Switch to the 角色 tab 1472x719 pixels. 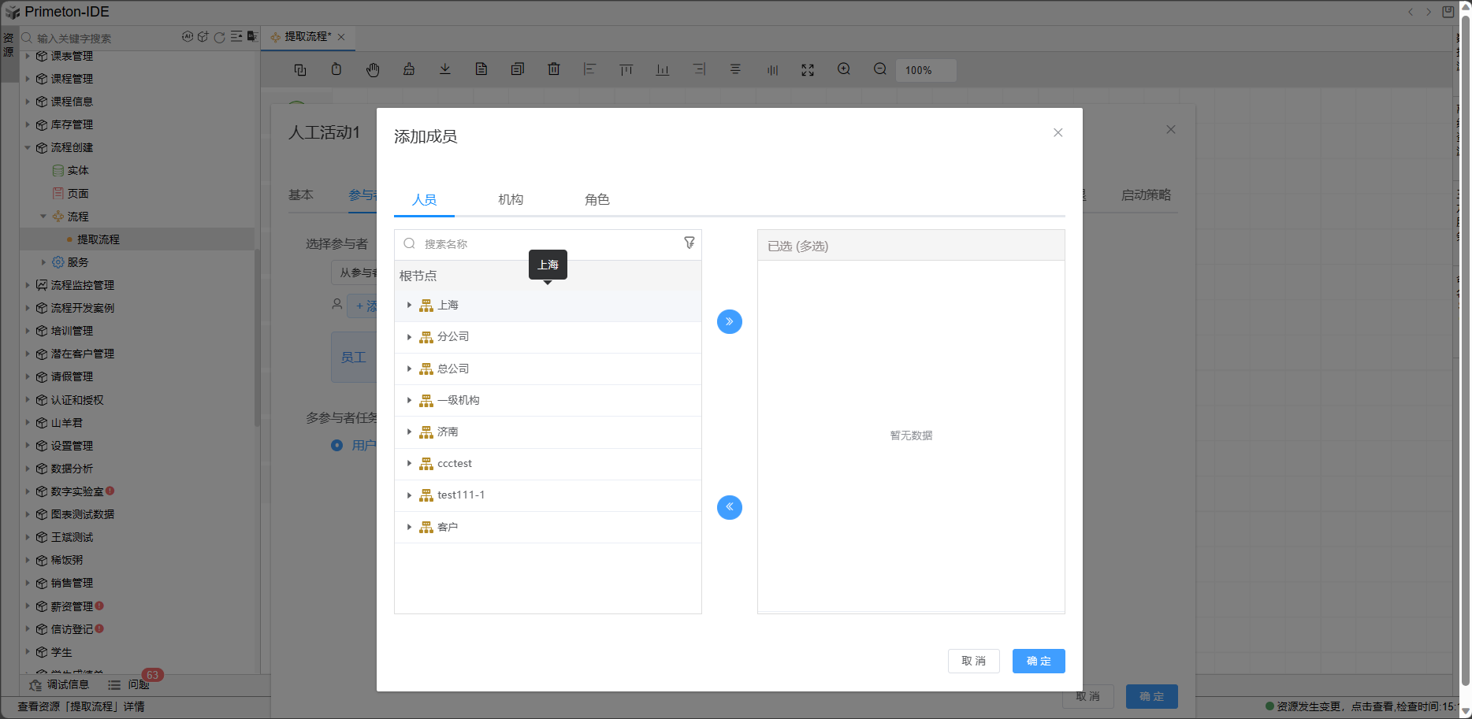(597, 200)
